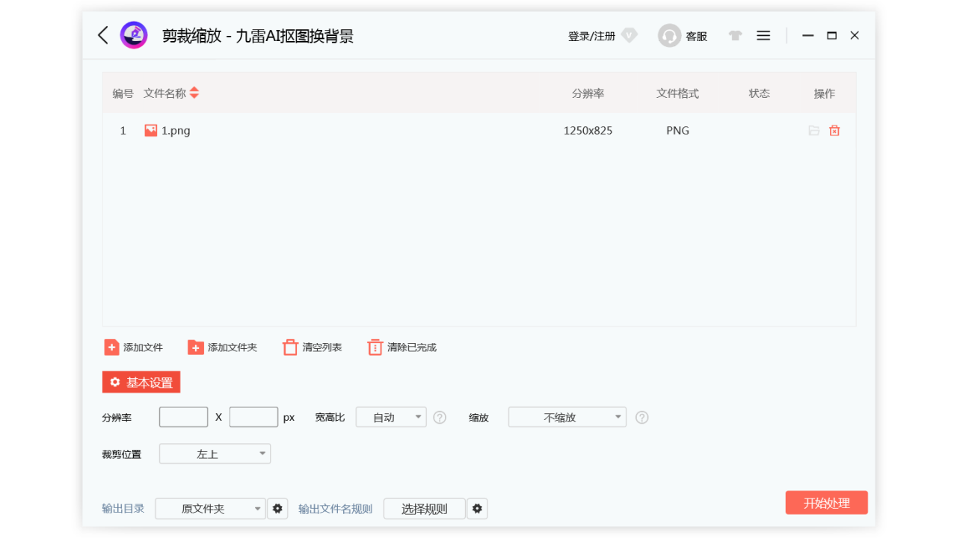Image resolution: width=957 pixels, height=538 pixels.
Task: Click the 登录/注册 login link
Action: coord(591,35)
